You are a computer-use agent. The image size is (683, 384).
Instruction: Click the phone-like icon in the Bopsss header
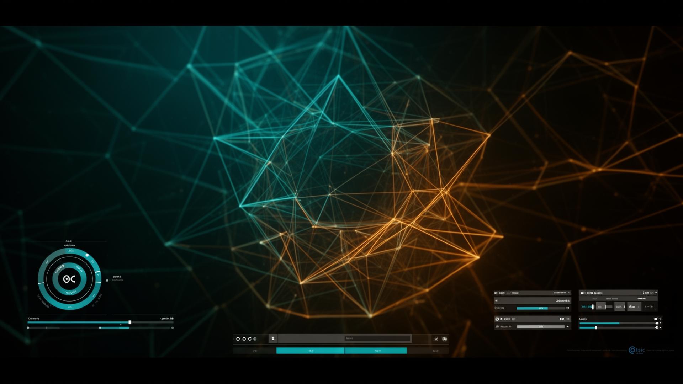pyautogui.click(x=644, y=293)
